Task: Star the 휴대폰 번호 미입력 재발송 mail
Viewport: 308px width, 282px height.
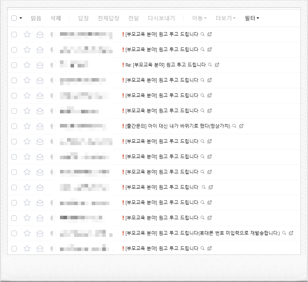Action: pos(27,233)
